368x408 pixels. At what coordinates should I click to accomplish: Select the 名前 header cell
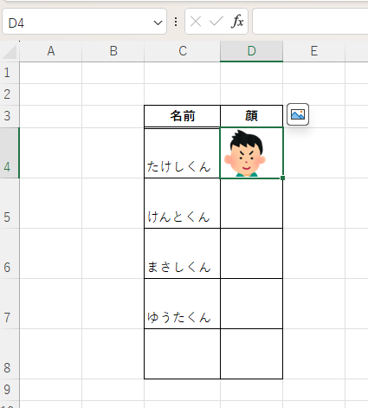[x=182, y=116]
